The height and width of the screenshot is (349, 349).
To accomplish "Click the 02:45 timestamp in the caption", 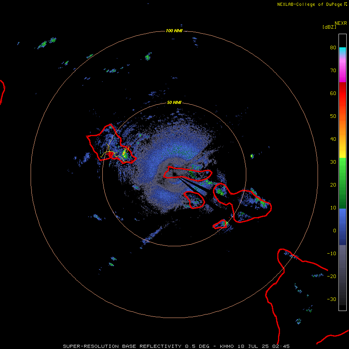I will [282, 346].
